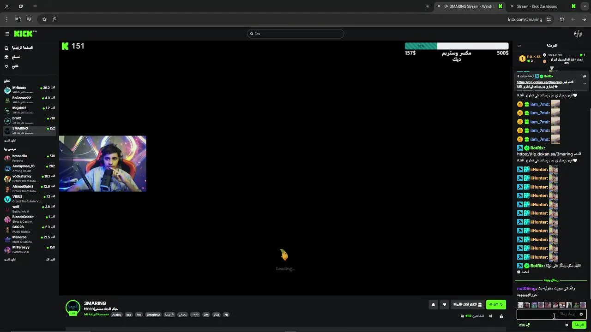Open the VIRUS recommended channel
Viewport: 591px width, 332px height.
click(30, 199)
